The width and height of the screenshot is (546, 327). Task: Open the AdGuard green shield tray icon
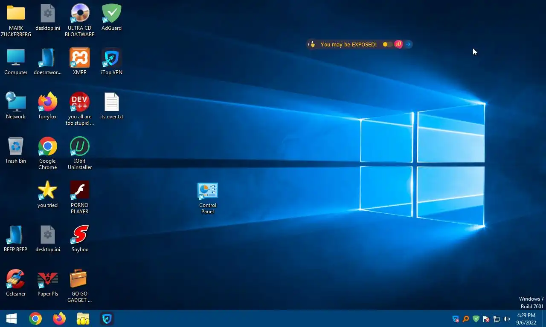click(476, 319)
